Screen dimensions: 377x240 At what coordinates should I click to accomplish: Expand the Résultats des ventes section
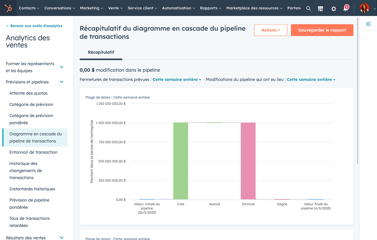click(62, 238)
